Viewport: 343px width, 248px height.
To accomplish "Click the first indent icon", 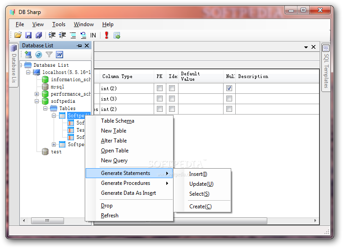I will pos(52,35).
